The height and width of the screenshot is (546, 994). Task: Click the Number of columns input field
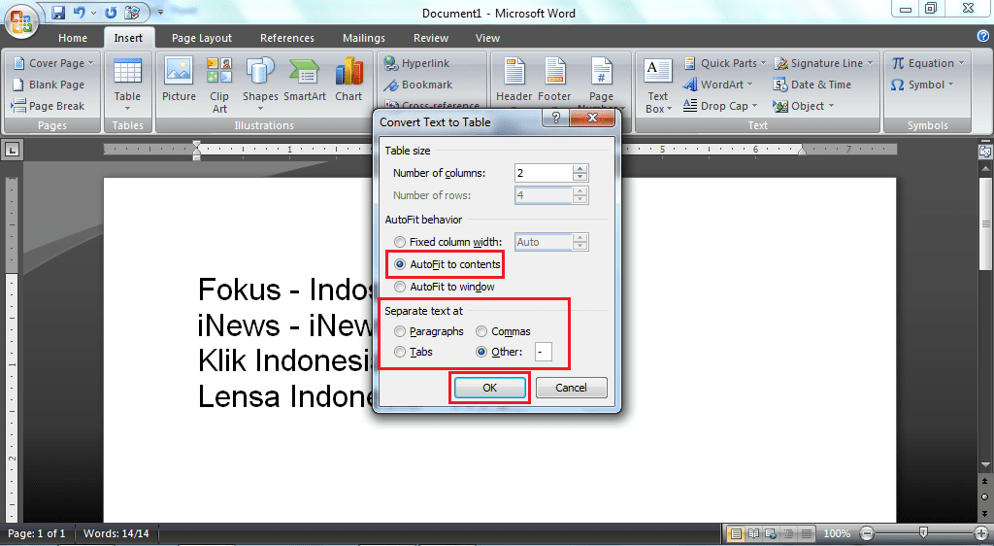(544, 173)
